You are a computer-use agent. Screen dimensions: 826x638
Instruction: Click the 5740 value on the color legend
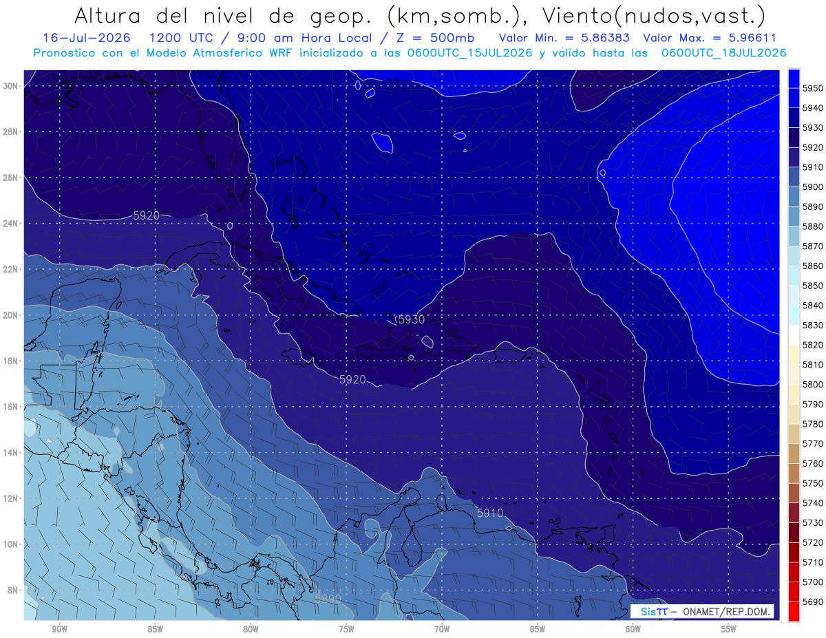tap(813, 503)
